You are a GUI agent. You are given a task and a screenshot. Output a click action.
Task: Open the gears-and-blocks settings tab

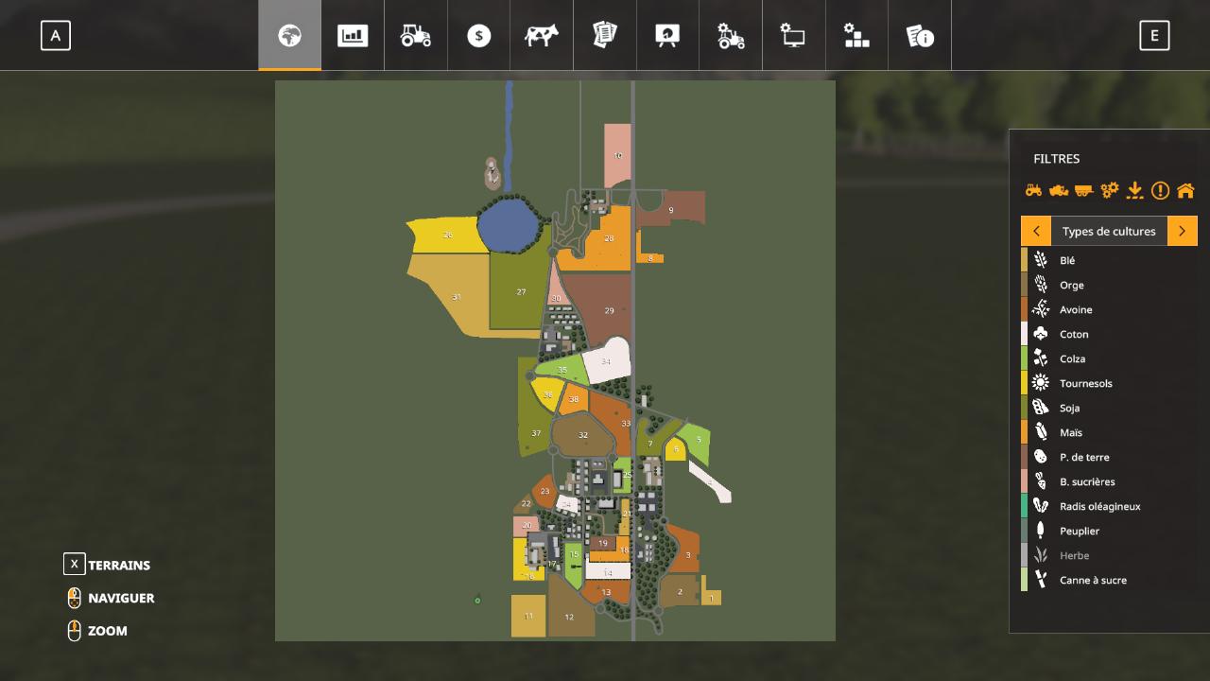tap(856, 35)
